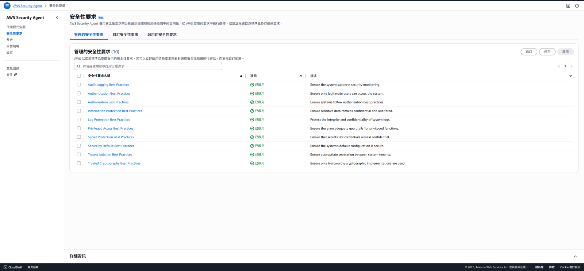Check the Trusted Cryptography Best Practices row
Image resolution: width=584 pixels, height=271 pixels.
click(x=79, y=163)
